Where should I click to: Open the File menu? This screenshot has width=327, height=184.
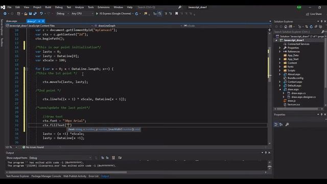coord(9,7)
